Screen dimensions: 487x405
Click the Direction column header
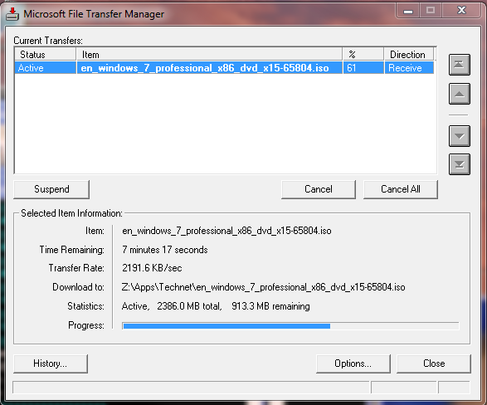coord(409,55)
